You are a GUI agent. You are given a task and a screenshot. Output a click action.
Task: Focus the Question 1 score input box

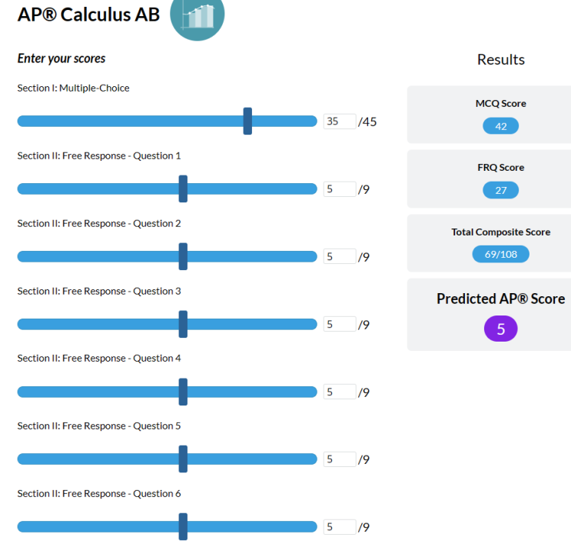(340, 189)
